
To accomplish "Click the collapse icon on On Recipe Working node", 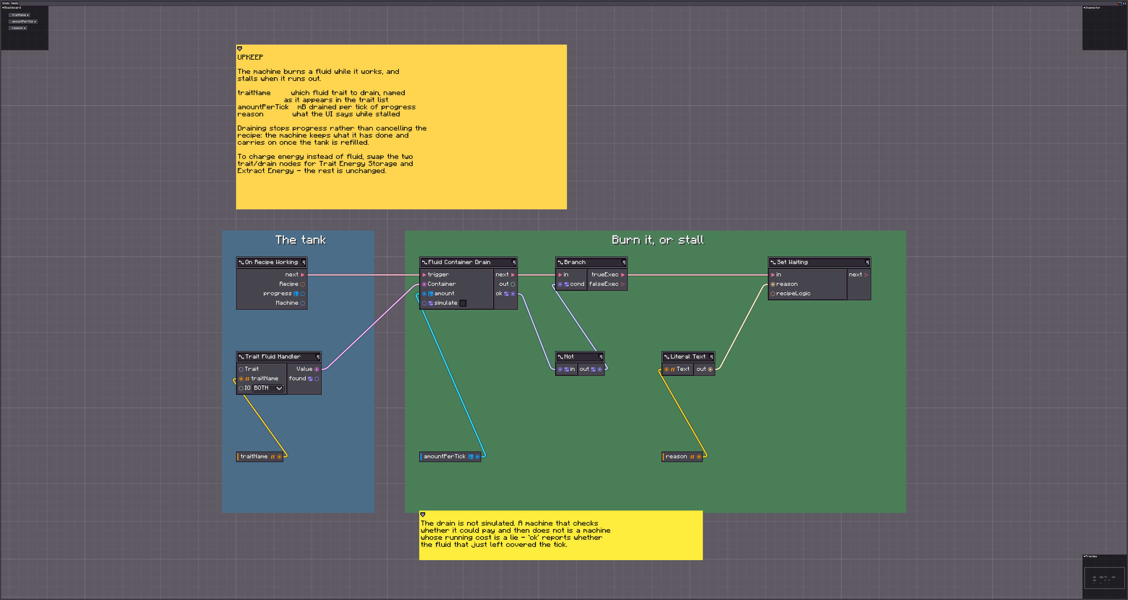I will point(303,262).
